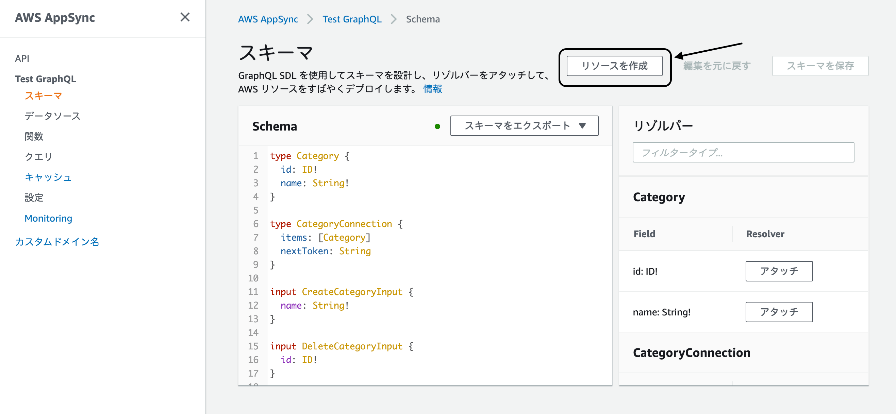Click 'input DeleteCategoryInput {' line
The width and height of the screenshot is (896, 414).
tap(342, 346)
